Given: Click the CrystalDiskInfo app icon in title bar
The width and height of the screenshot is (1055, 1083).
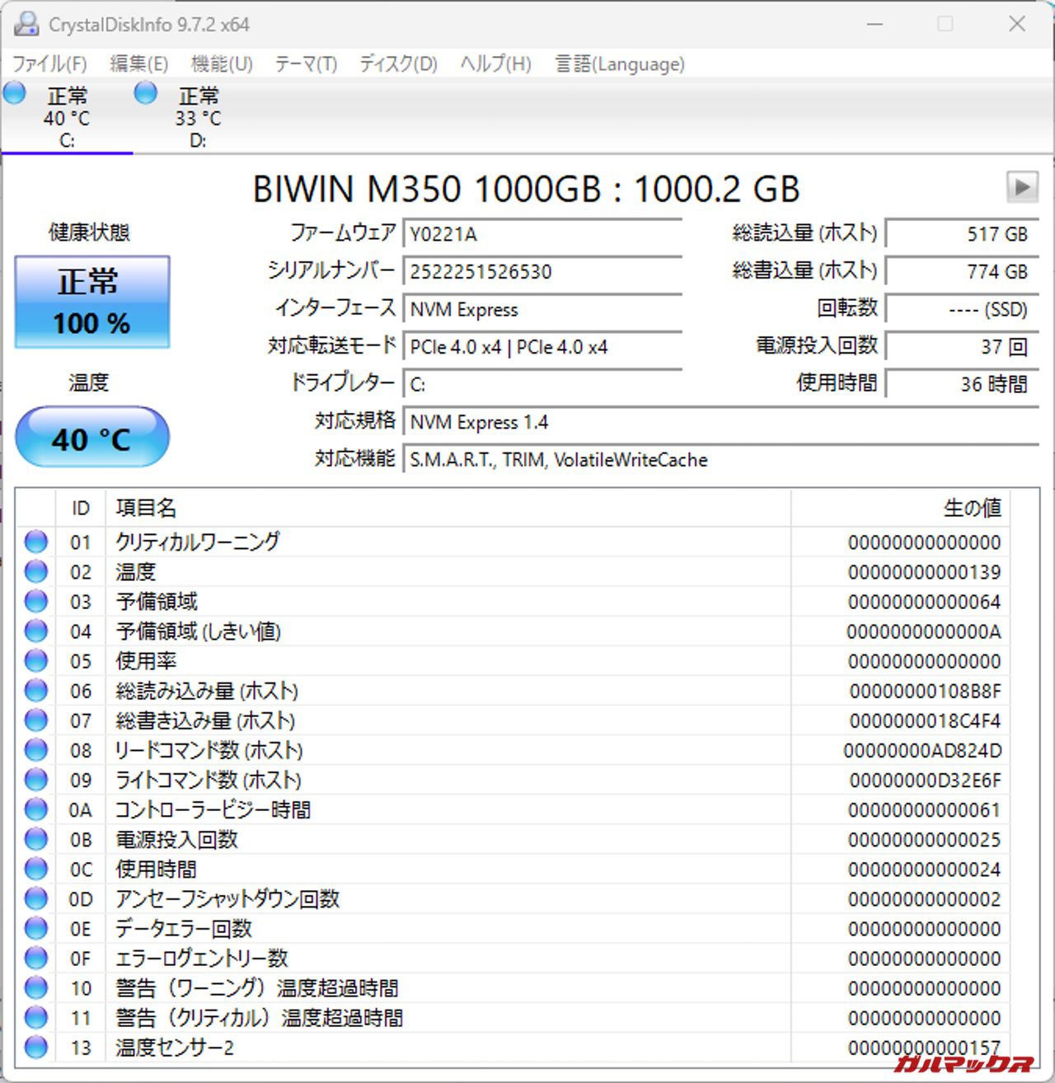Looking at the screenshot, I should 26,24.
